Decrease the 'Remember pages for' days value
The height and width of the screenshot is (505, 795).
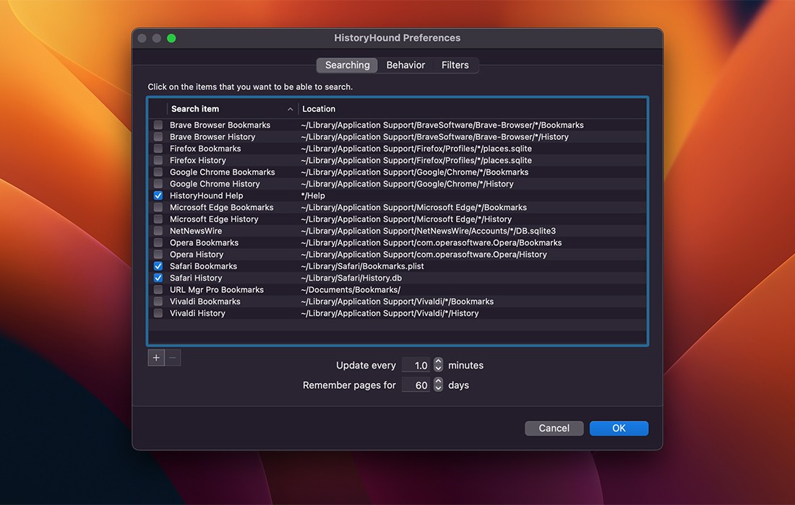[438, 388]
